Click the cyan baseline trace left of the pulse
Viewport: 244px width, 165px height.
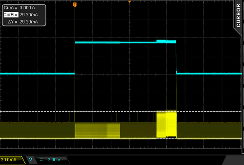pos(37,74)
